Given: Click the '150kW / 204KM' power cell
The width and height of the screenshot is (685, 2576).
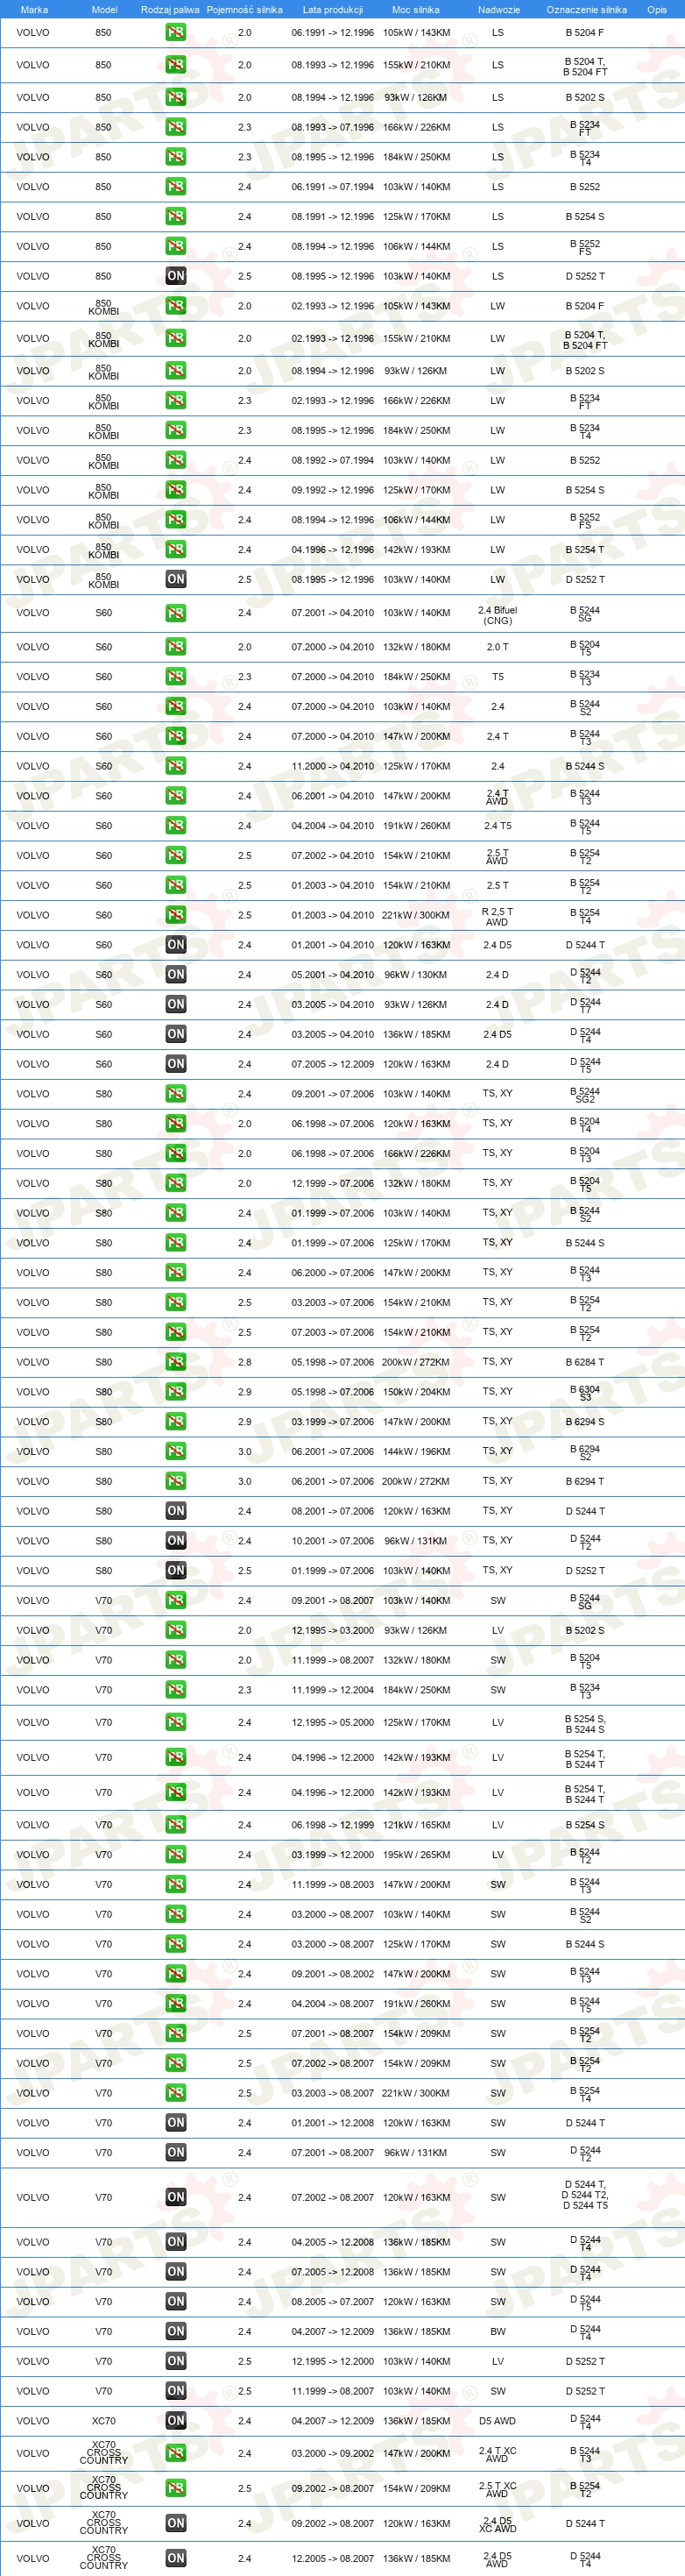Looking at the screenshot, I should [x=416, y=1392].
